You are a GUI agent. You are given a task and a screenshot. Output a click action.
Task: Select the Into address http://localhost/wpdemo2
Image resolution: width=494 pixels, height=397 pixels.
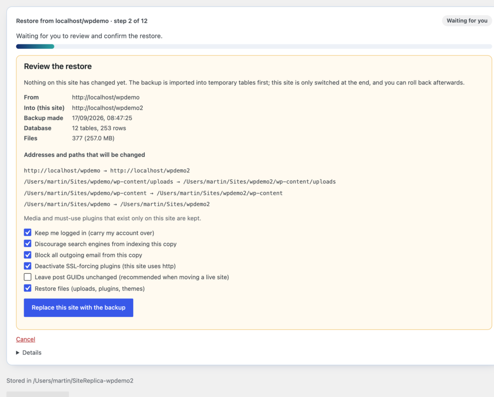(x=108, y=108)
